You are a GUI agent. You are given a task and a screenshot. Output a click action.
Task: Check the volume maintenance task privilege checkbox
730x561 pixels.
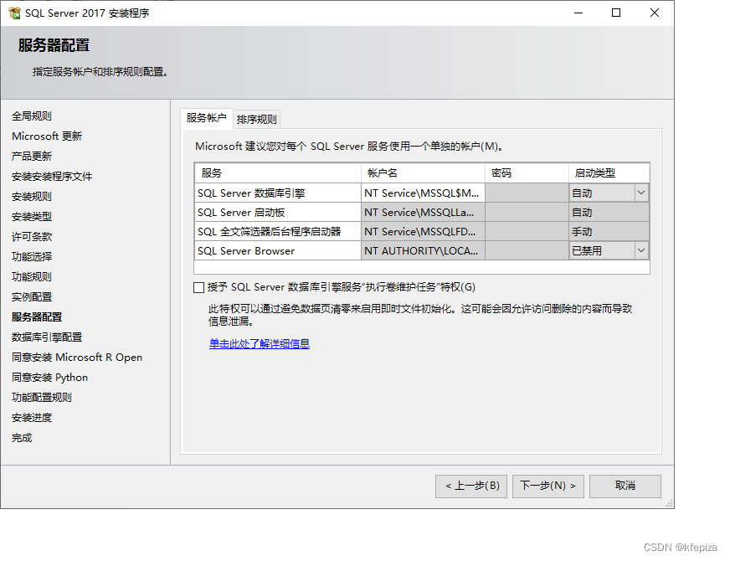click(x=198, y=287)
